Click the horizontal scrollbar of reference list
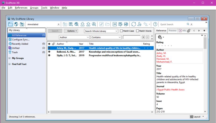 coord(81,112)
